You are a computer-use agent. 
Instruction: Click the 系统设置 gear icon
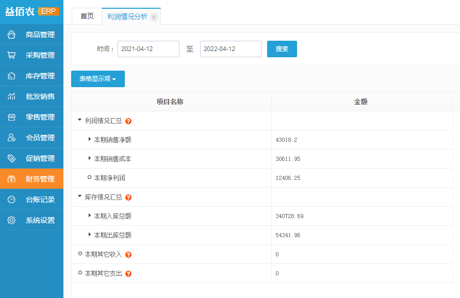pos(11,220)
